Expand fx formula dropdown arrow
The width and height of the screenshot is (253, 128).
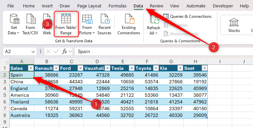click(70, 51)
